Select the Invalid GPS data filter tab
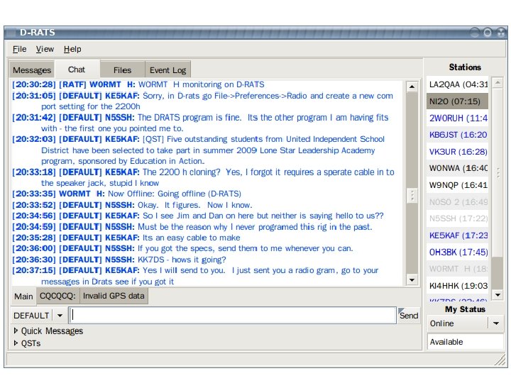 coord(114,296)
